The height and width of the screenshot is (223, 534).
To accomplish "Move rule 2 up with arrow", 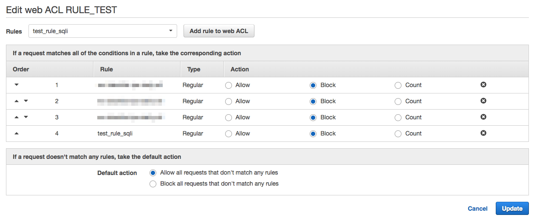I will coord(17,101).
